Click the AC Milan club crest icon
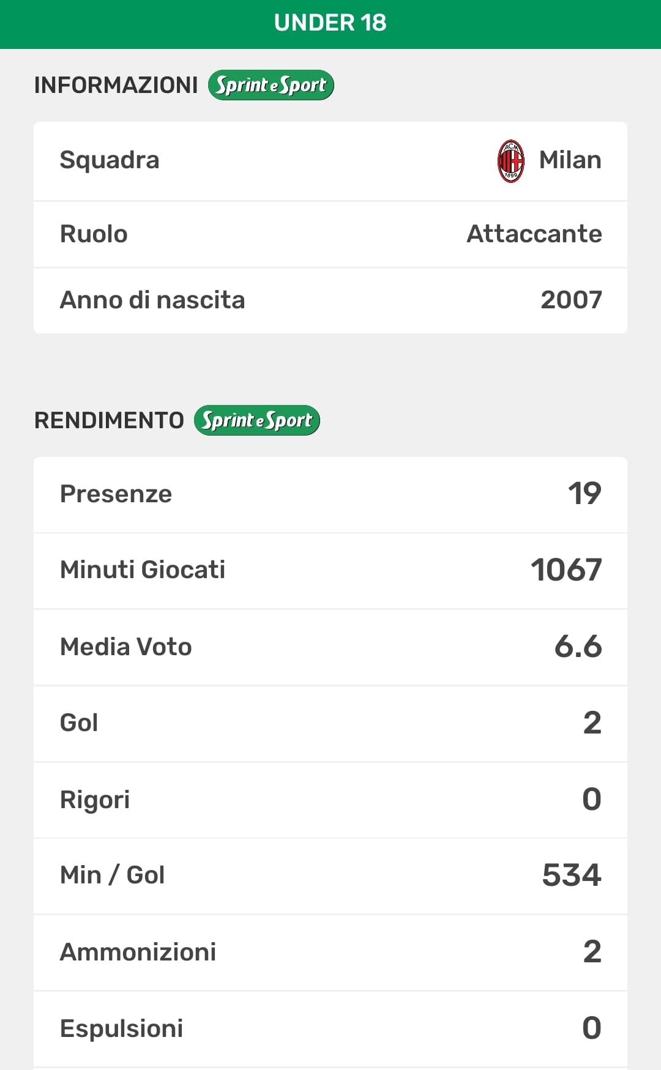The height and width of the screenshot is (1070, 661). click(x=510, y=161)
